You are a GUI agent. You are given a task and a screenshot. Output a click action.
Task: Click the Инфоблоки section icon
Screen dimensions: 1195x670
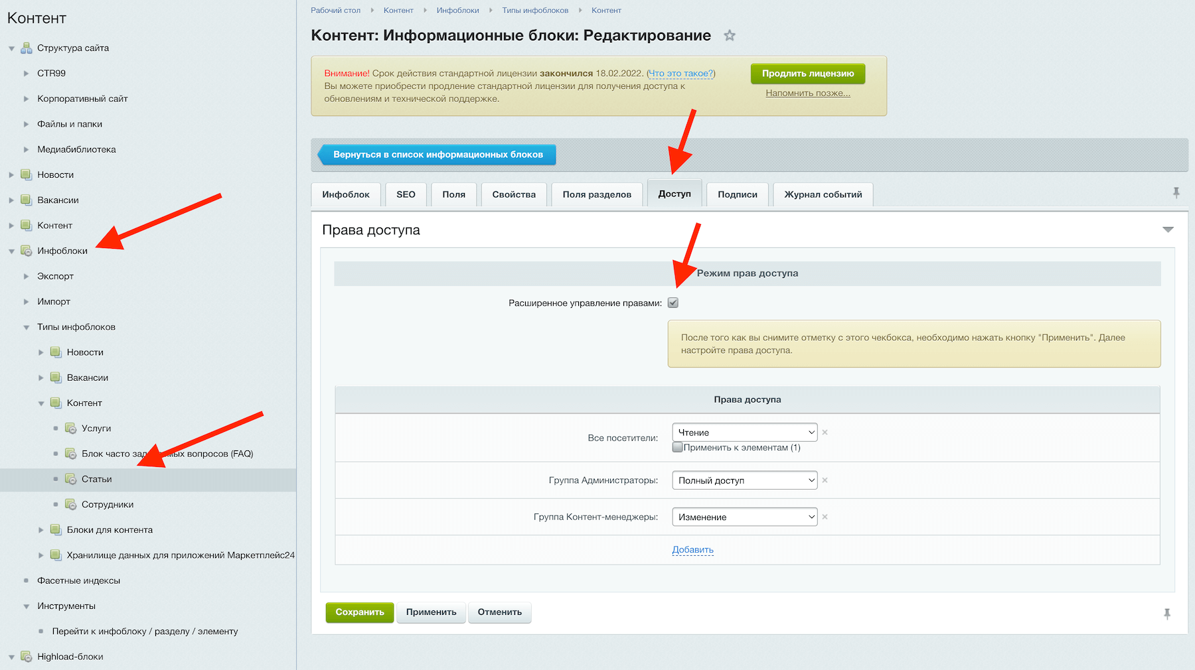(27, 251)
